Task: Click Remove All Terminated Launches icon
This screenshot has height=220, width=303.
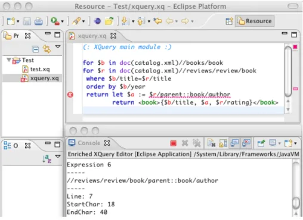Action: 197,143
